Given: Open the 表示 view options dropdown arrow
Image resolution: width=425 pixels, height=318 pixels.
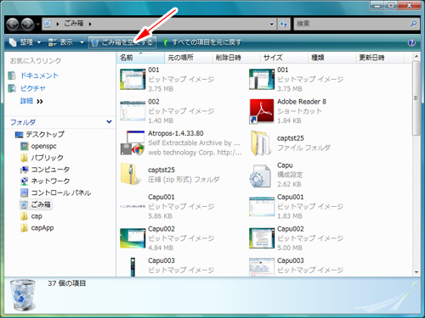Looking at the screenshot, I should (82, 42).
